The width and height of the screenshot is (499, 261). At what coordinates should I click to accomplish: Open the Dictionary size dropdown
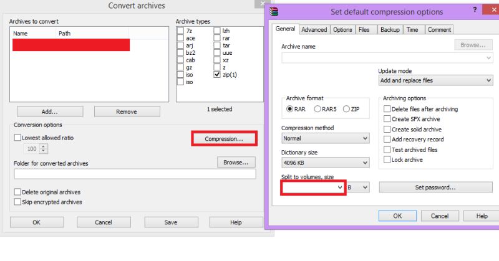(325, 163)
